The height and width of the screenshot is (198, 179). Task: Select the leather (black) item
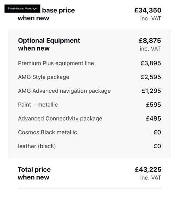(37, 146)
